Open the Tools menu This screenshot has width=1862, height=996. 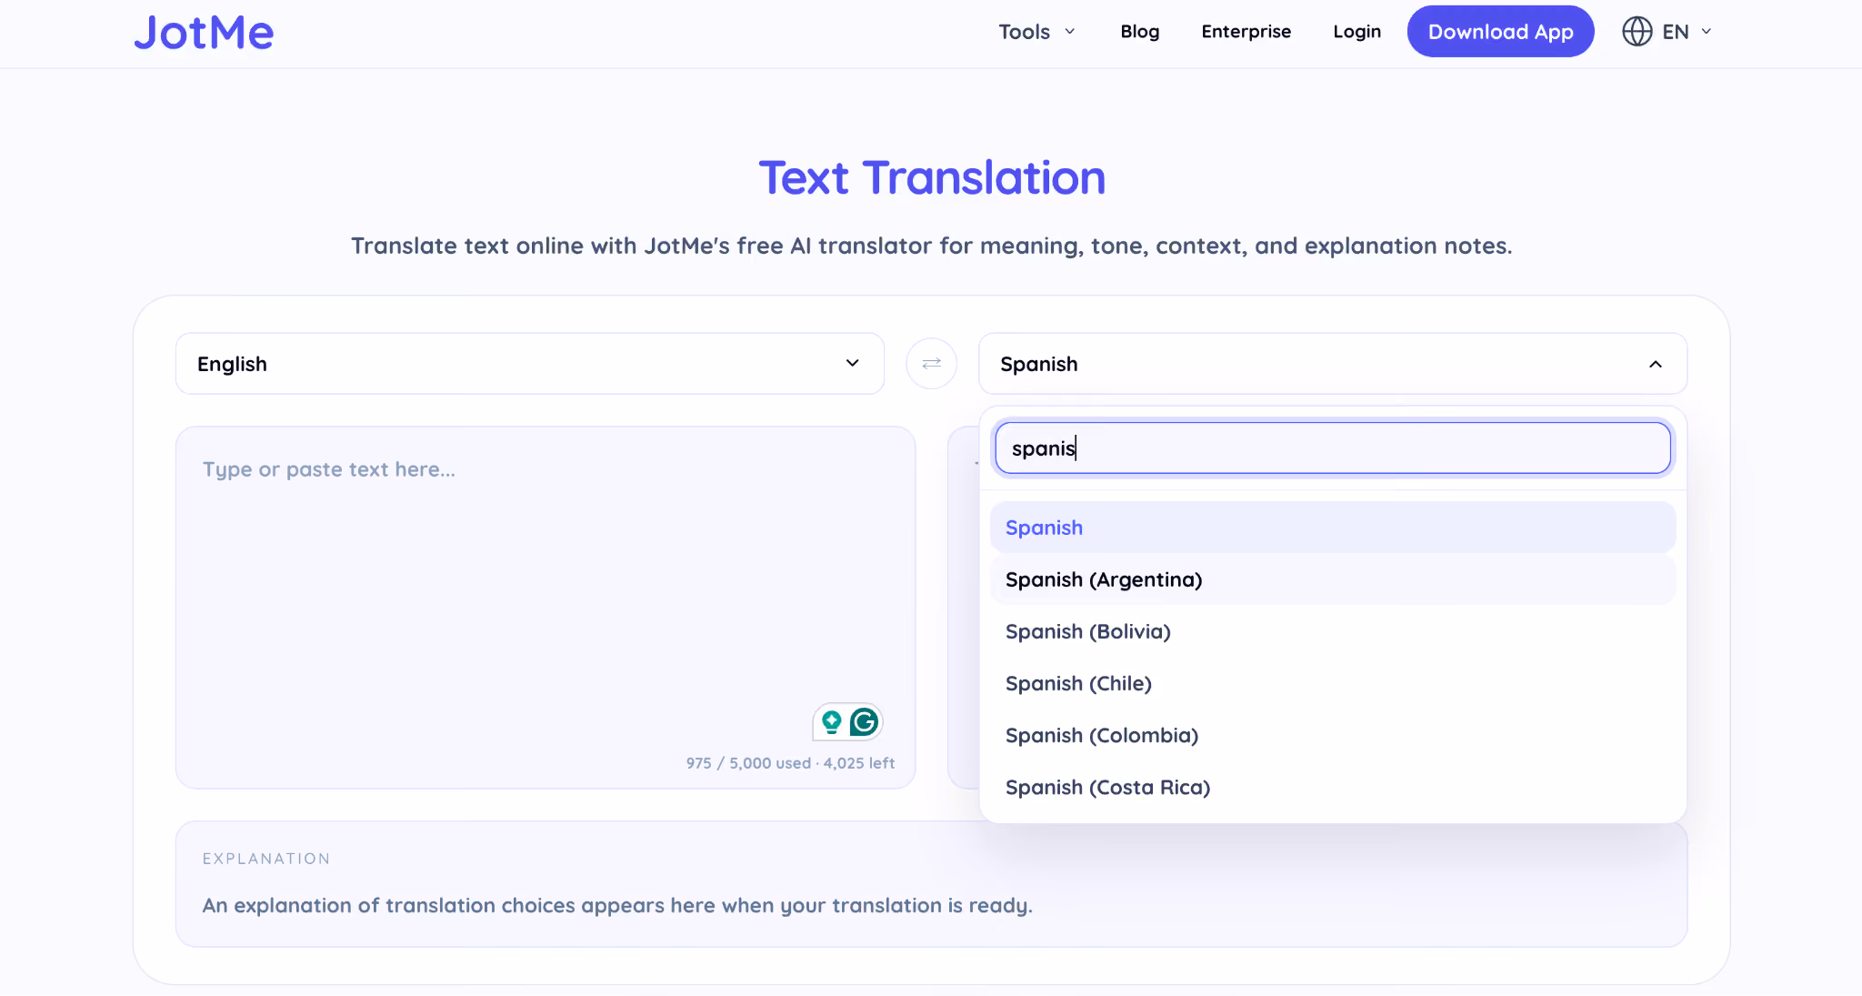[x=1036, y=32]
